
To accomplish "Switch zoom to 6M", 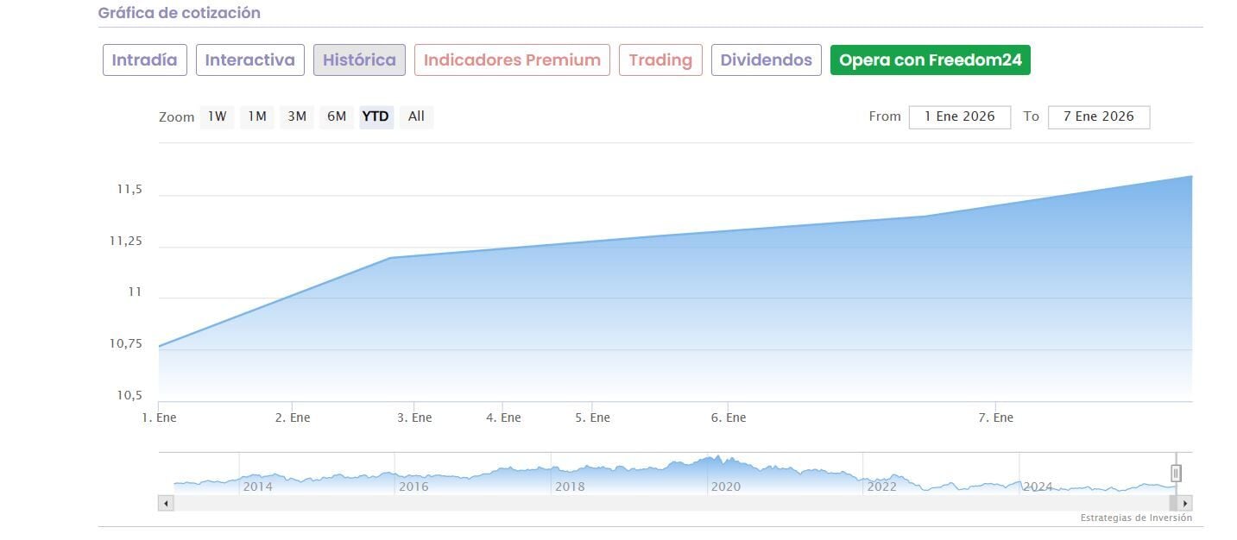I will [x=336, y=116].
